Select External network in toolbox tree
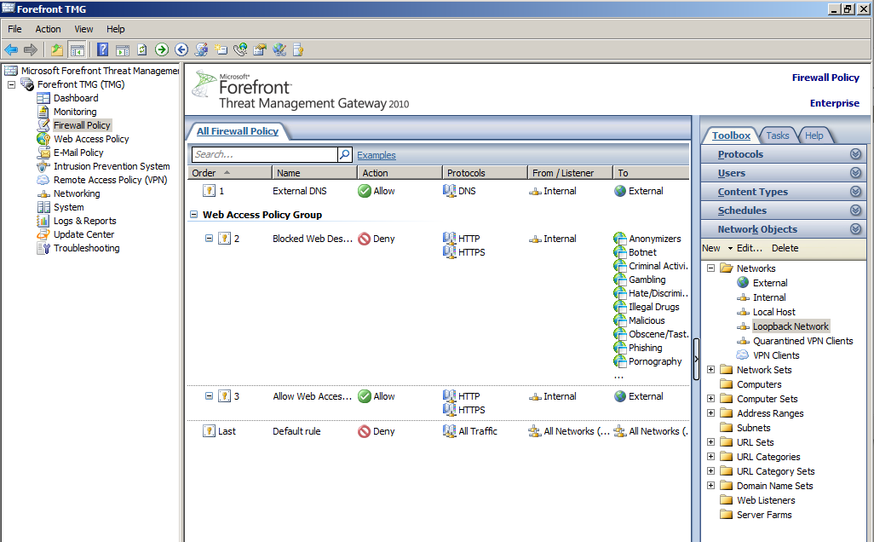Image resolution: width=874 pixels, height=542 pixels. pos(770,283)
